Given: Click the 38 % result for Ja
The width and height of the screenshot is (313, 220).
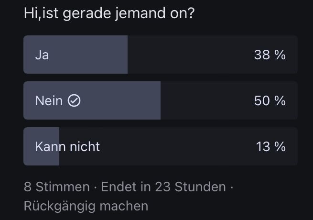Looking at the screenshot, I should click(x=270, y=55).
